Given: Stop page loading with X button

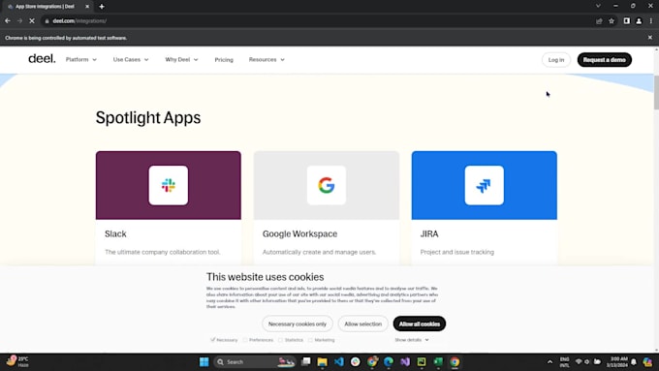Looking at the screenshot, I should click(32, 20).
